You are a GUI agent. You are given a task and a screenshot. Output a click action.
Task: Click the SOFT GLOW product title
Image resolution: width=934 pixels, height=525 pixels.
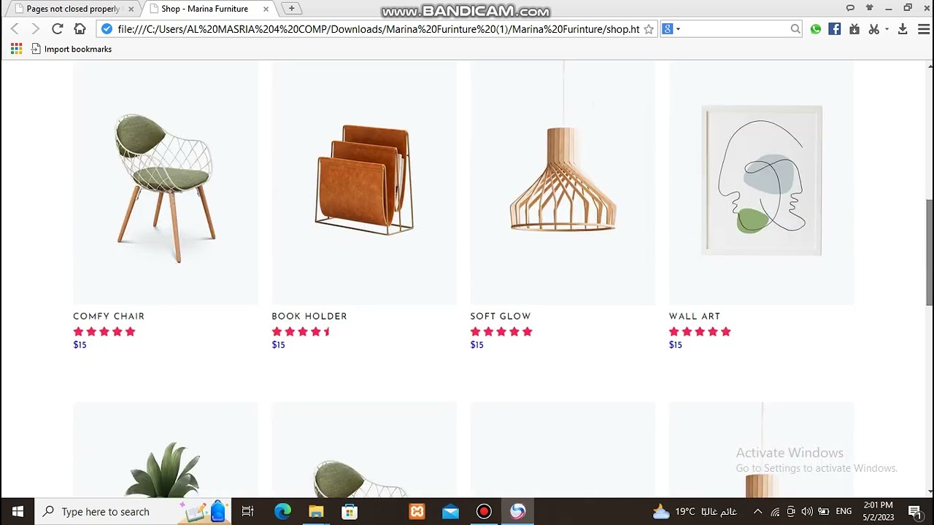[501, 316]
